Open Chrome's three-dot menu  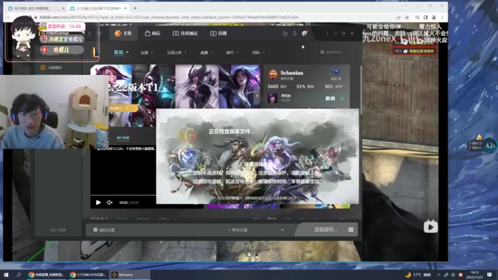point(443,17)
